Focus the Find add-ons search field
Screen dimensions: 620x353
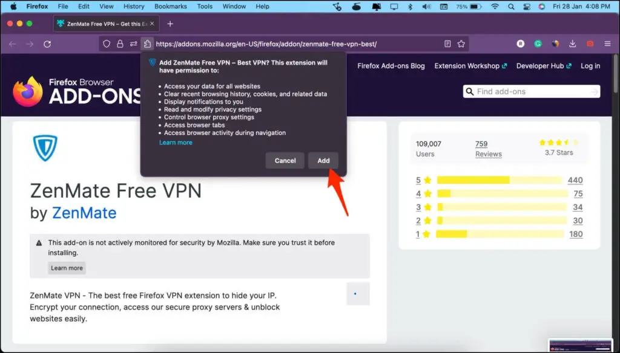click(532, 92)
